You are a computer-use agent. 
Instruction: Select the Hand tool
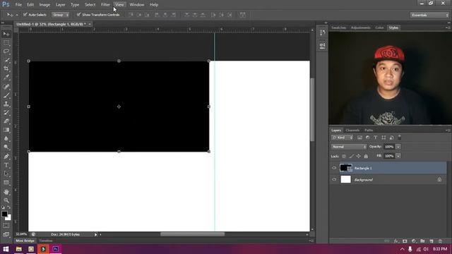point(6,192)
